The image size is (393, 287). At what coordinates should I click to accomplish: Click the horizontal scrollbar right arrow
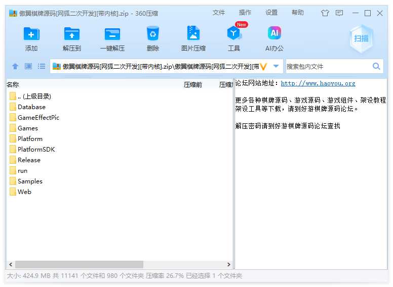(x=228, y=264)
